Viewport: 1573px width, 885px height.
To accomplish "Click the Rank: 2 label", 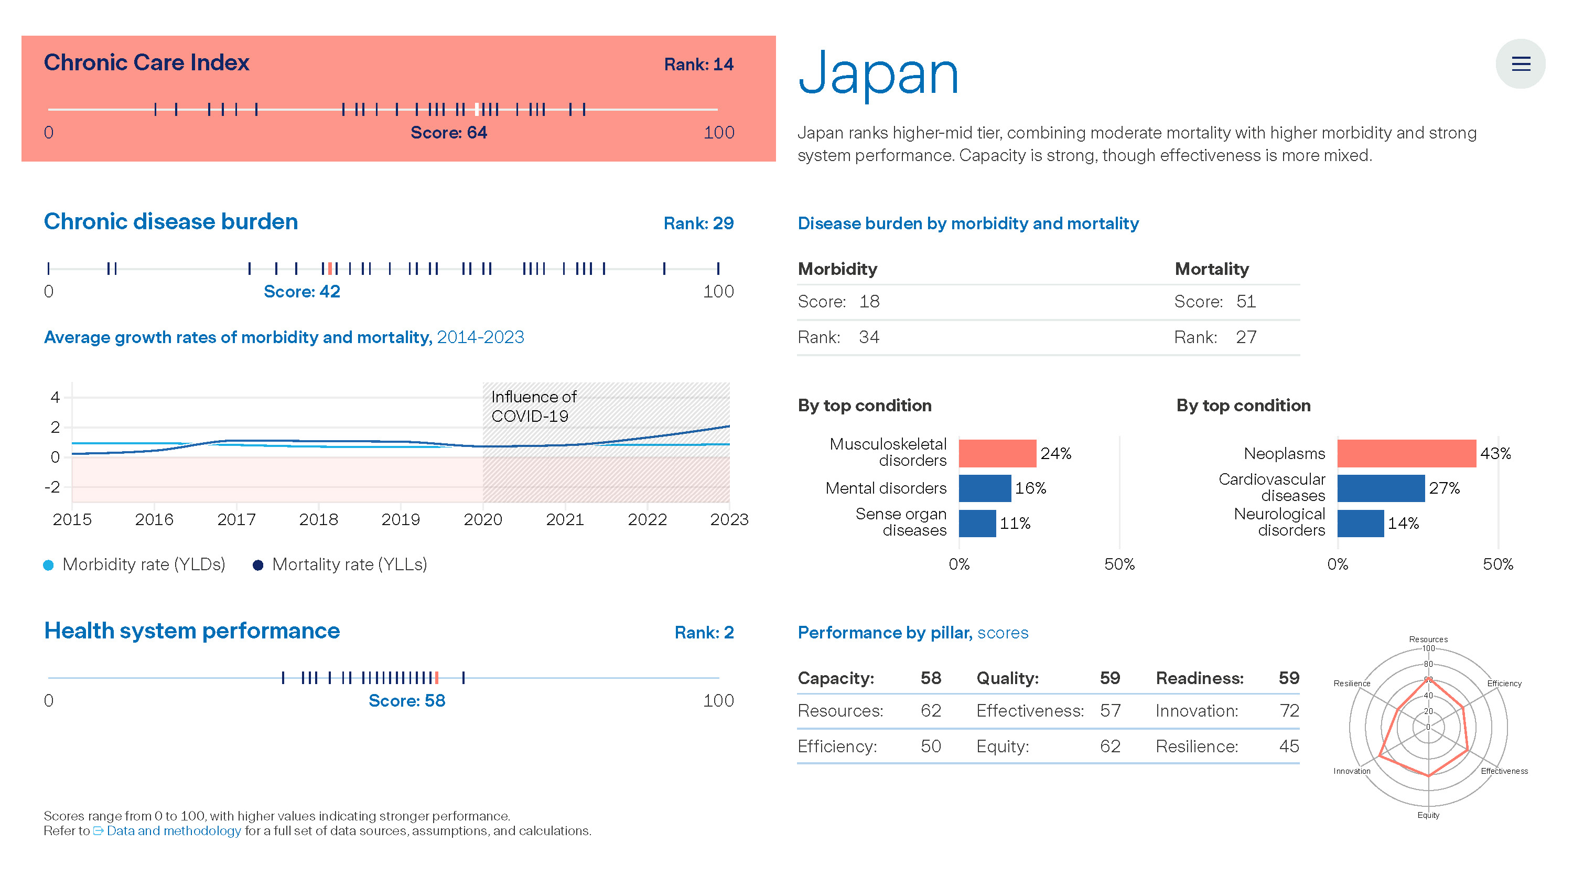I will click(x=704, y=633).
